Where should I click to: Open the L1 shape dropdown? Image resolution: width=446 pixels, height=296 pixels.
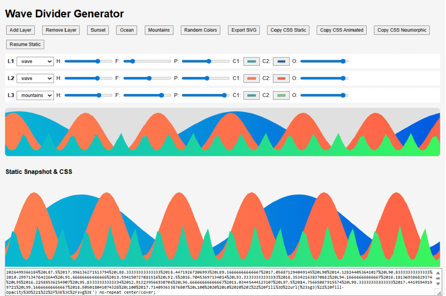click(x=35, y=61)
